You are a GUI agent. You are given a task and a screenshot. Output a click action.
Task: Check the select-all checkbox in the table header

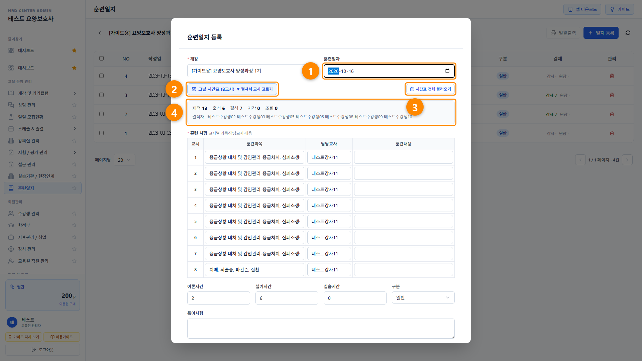click(102, 58)
